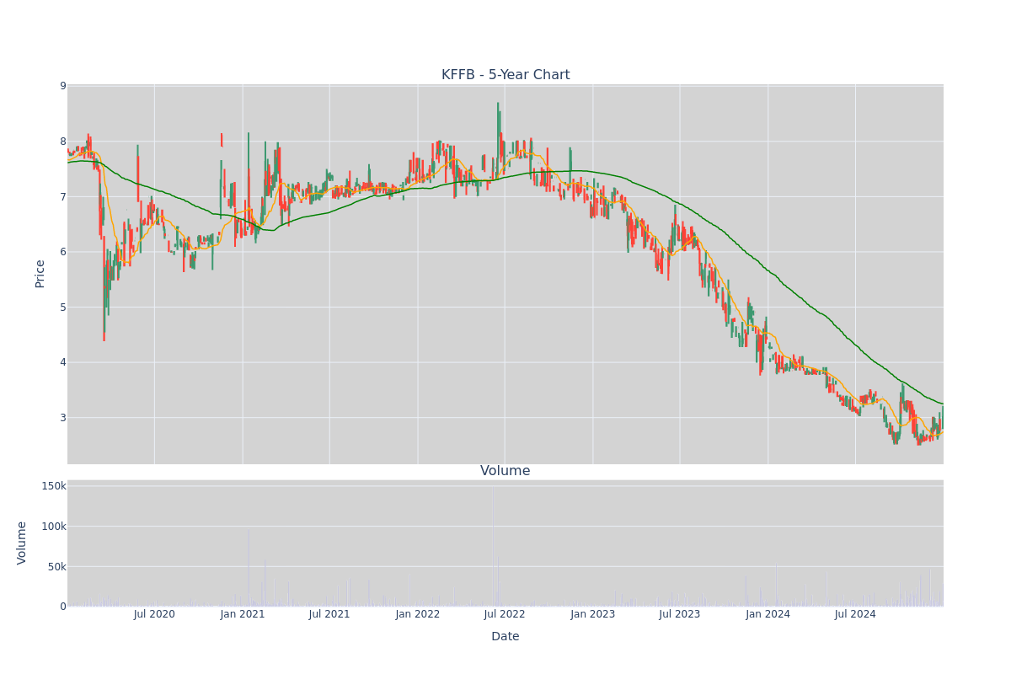Click the price peak candle above 8.5
Viewport: 1011px width, 674px height.
(x=498, y=139)
